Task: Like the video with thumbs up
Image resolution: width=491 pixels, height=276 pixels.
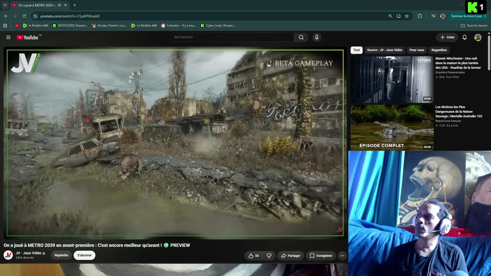Action: pos(254,256)
